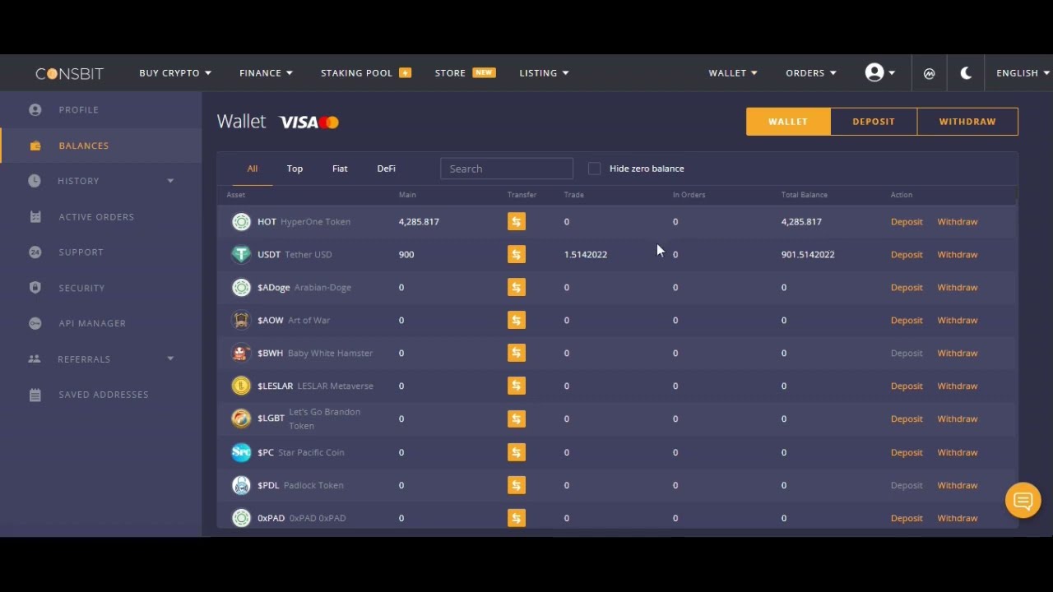Select Balances in the sidebar
This screenshot has width=1053, height=592.
pos(101,146)
